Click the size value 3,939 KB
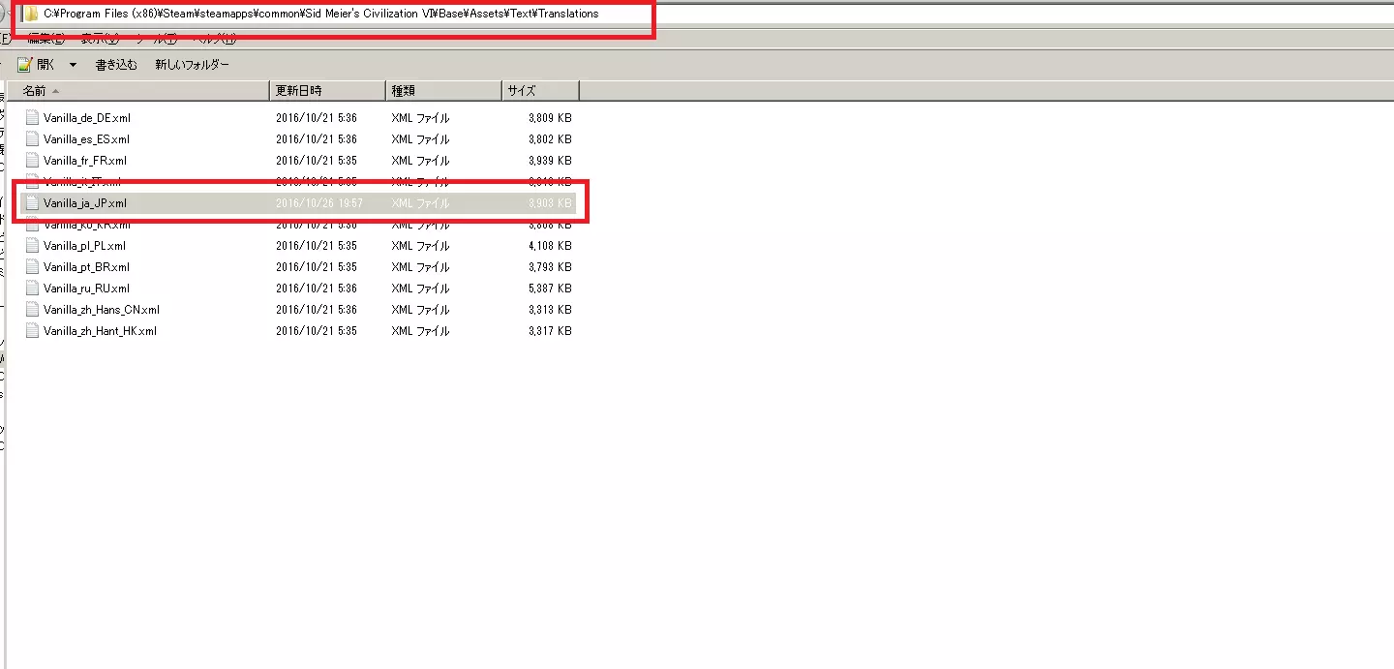 (x=550, y=160)
